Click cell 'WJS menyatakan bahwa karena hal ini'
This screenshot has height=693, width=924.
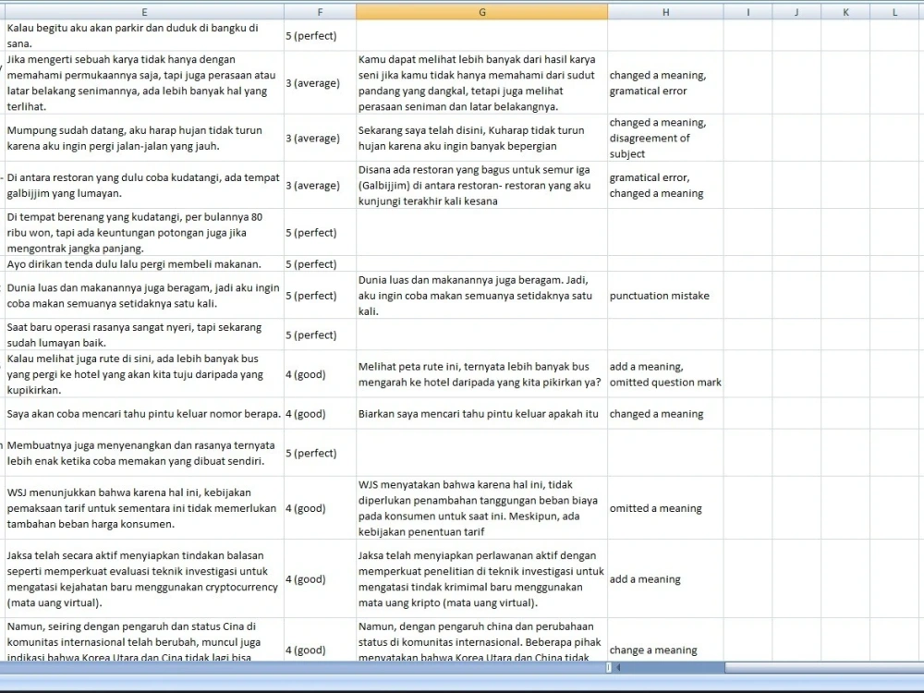point(482,508)
